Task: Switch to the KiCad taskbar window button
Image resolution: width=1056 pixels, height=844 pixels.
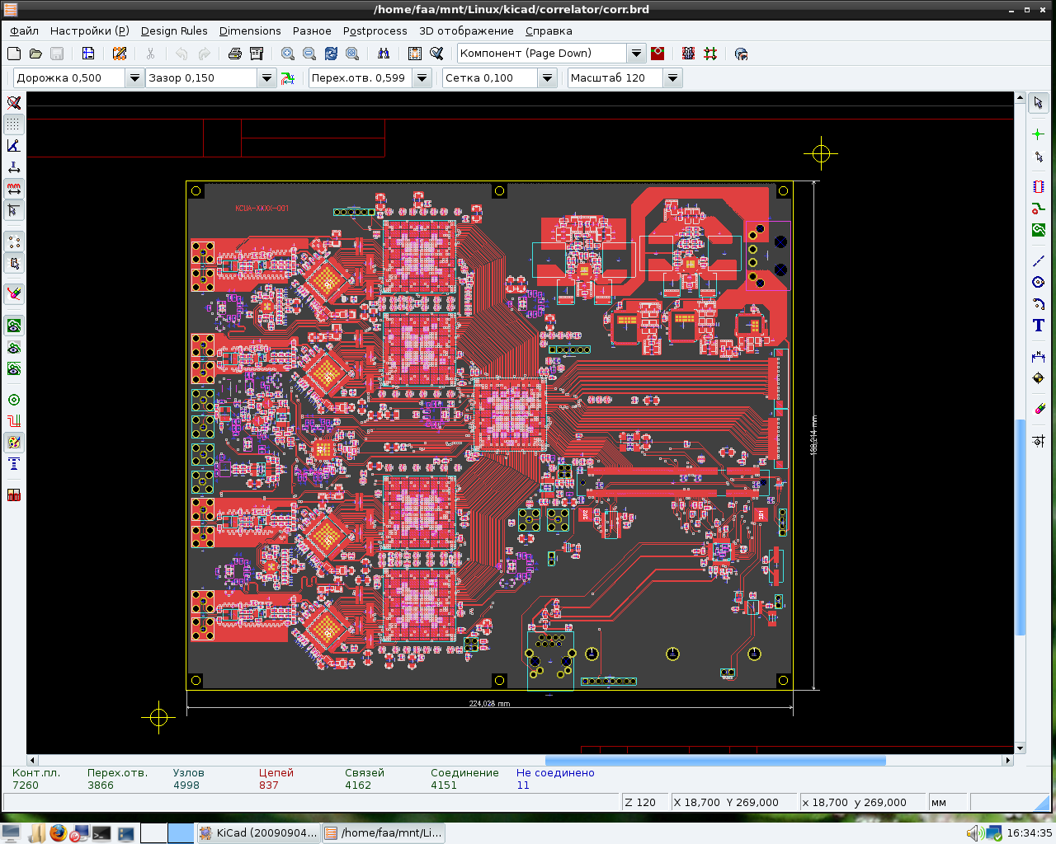Action: 257,833
